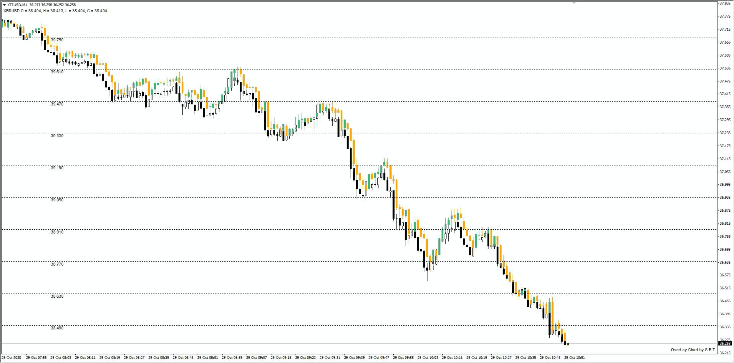Select the 39.750 overlay level label
This screenshot has width=734, height=363.
point(57,40)
